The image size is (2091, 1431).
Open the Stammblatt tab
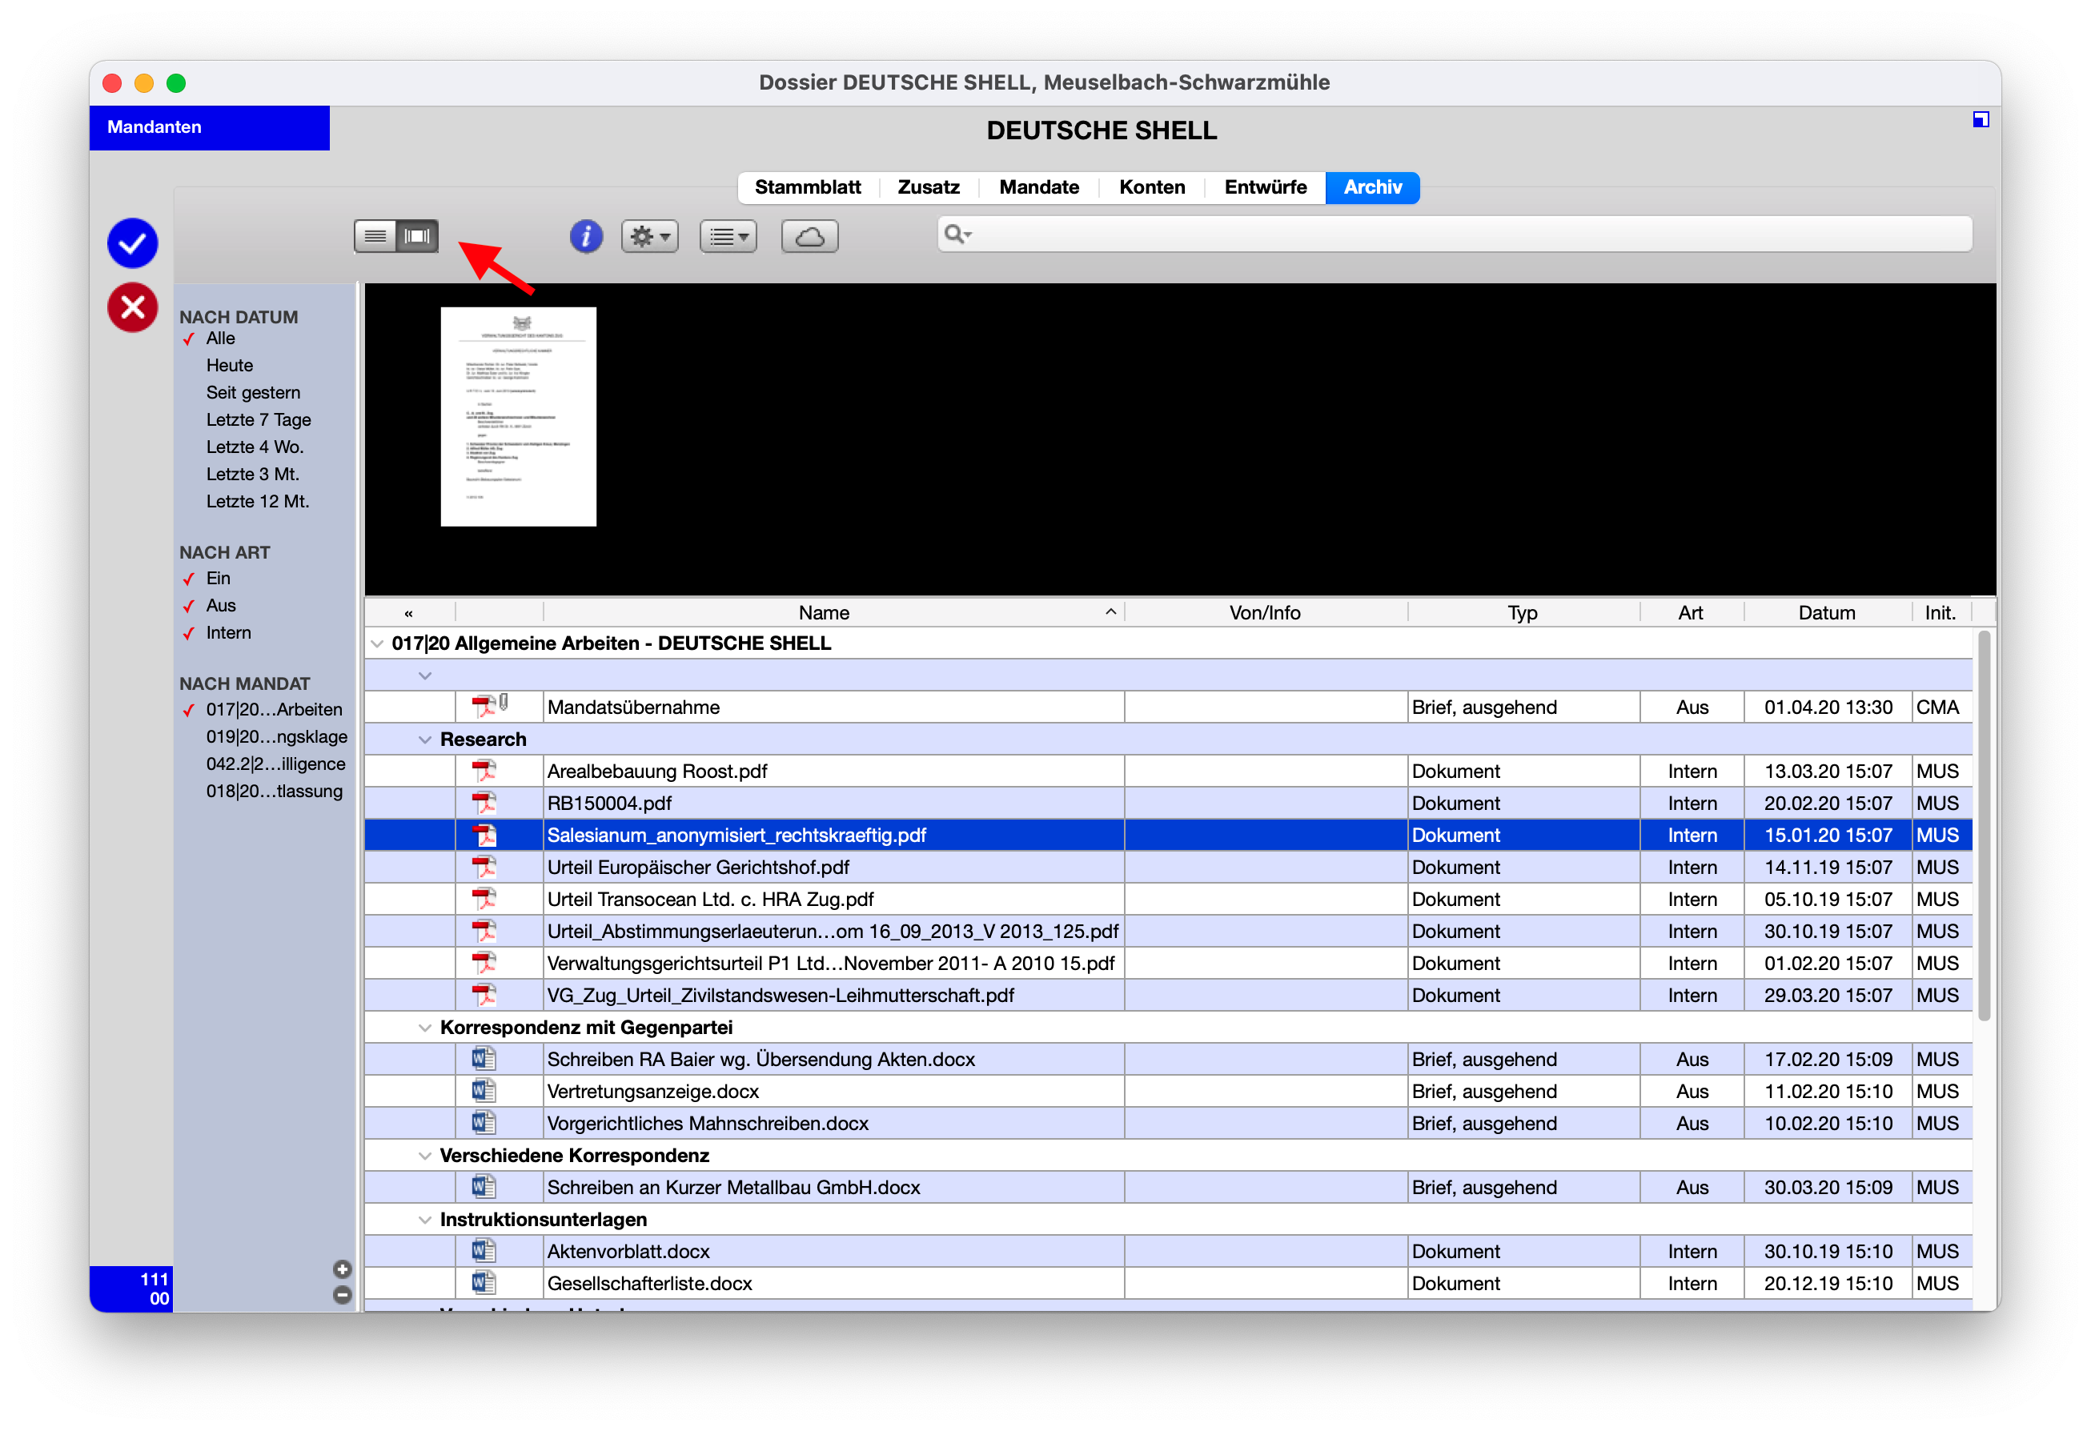[807, 187]
